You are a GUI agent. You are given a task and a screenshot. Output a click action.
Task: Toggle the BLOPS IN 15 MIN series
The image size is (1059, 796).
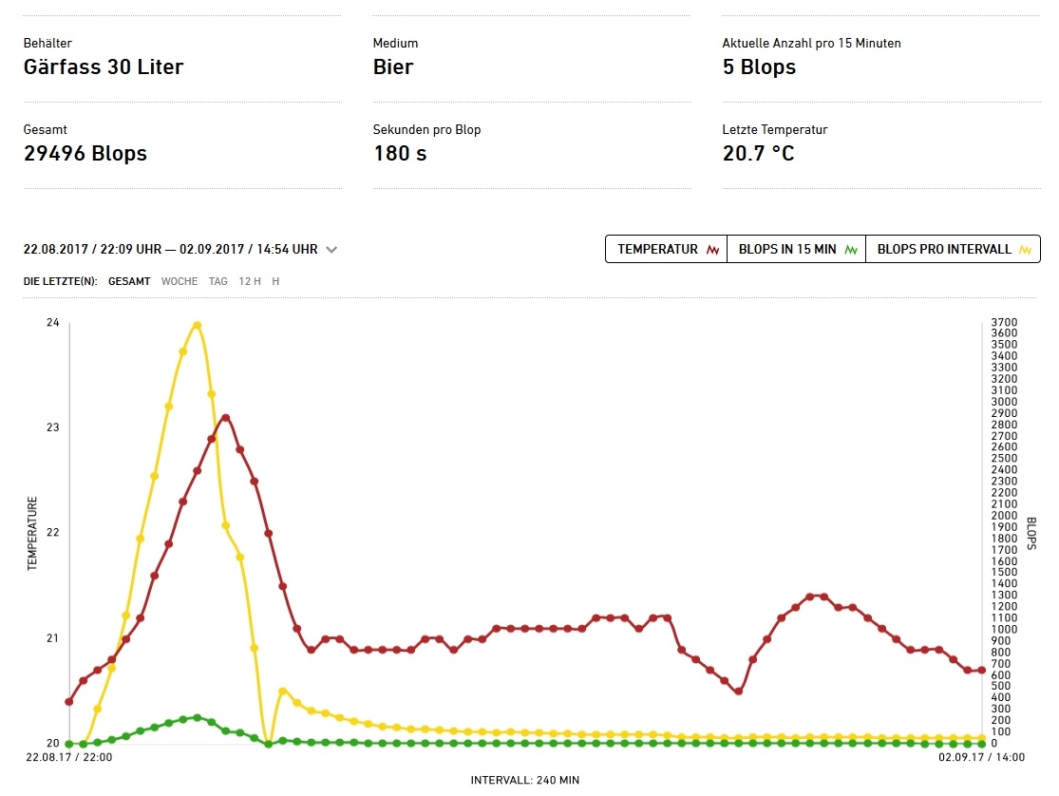pyautogui.click(x=796, y=250)
